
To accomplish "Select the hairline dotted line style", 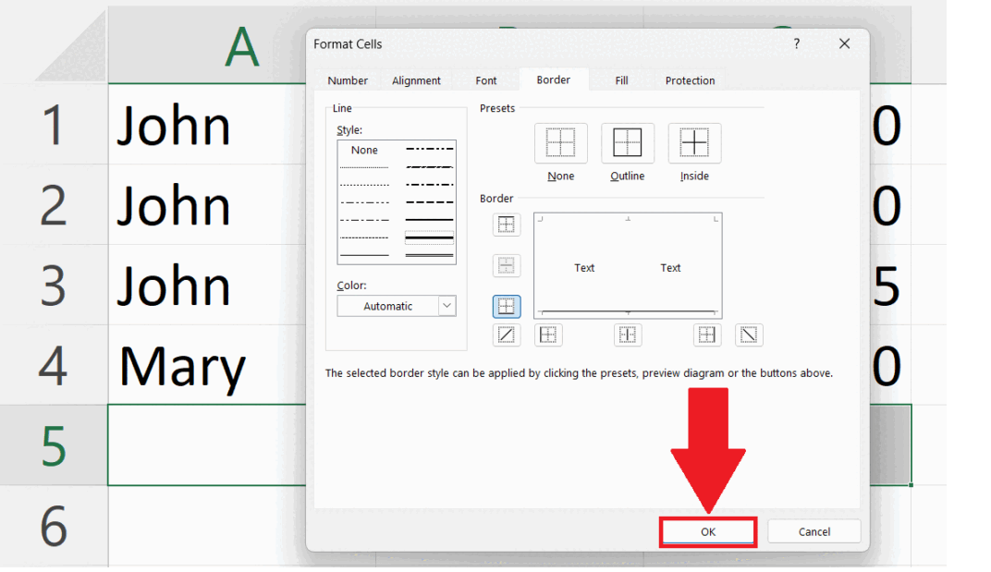I will click(364, 167).
